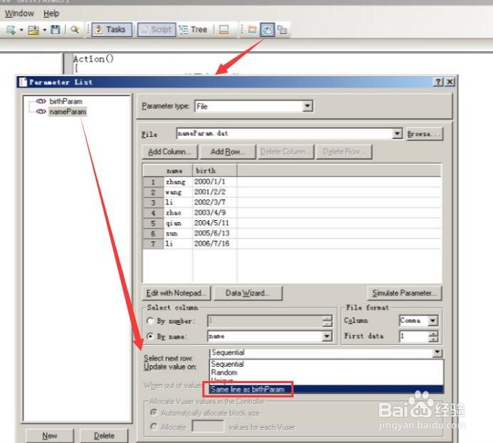This screenshot has height=443, width=493.
Task: Click the name column header
Action: [x=177, y=171]
